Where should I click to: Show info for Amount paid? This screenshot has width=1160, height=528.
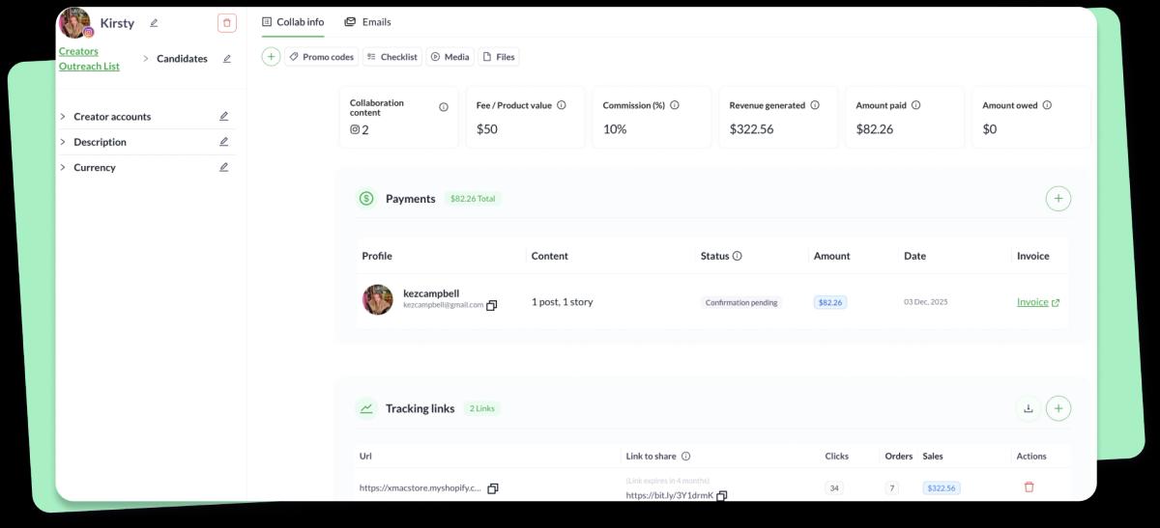click(x=915, y=105)
